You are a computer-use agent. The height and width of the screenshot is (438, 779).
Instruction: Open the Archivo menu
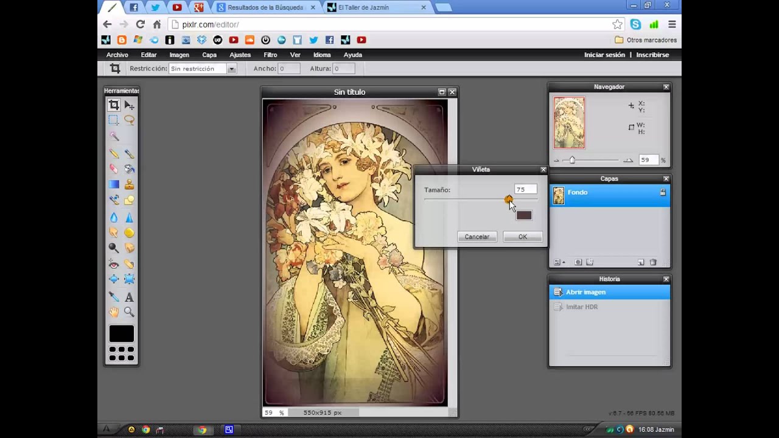coord(117,55)
